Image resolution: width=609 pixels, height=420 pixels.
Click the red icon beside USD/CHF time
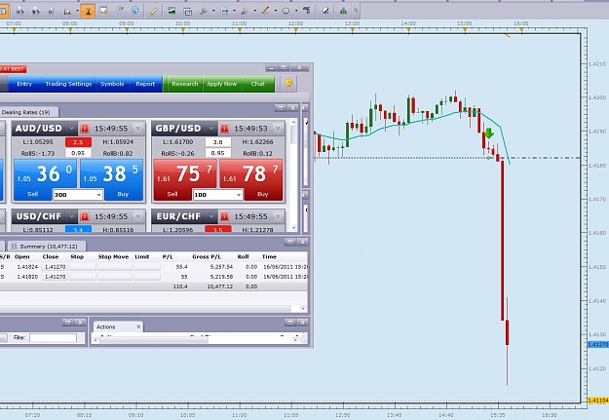pyautogui.click(x=85, y=216)
